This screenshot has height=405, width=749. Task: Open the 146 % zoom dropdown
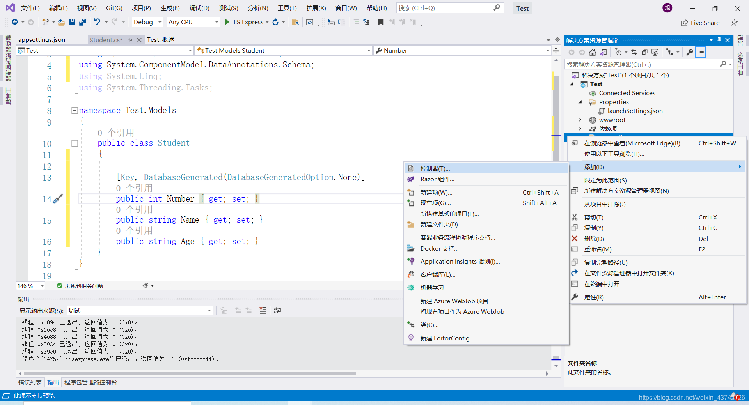pos(30,286)
